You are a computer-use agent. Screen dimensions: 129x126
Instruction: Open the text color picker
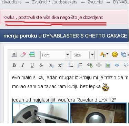pos(104,54)
